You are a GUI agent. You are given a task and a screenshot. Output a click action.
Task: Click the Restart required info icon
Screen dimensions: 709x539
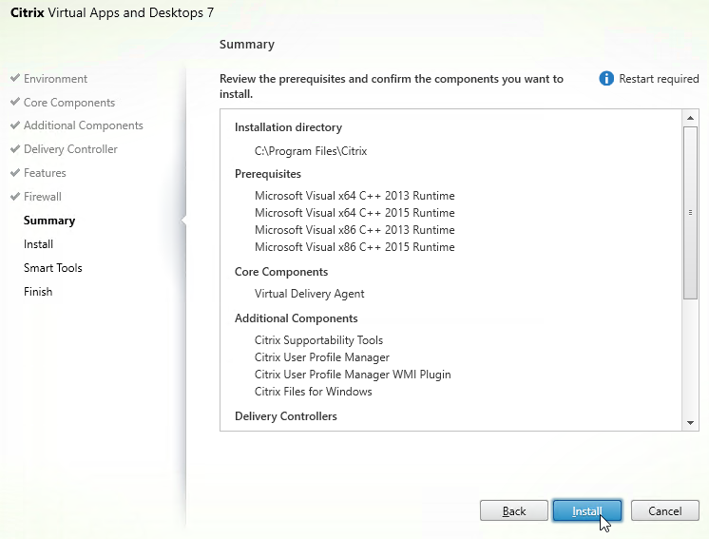606,79
